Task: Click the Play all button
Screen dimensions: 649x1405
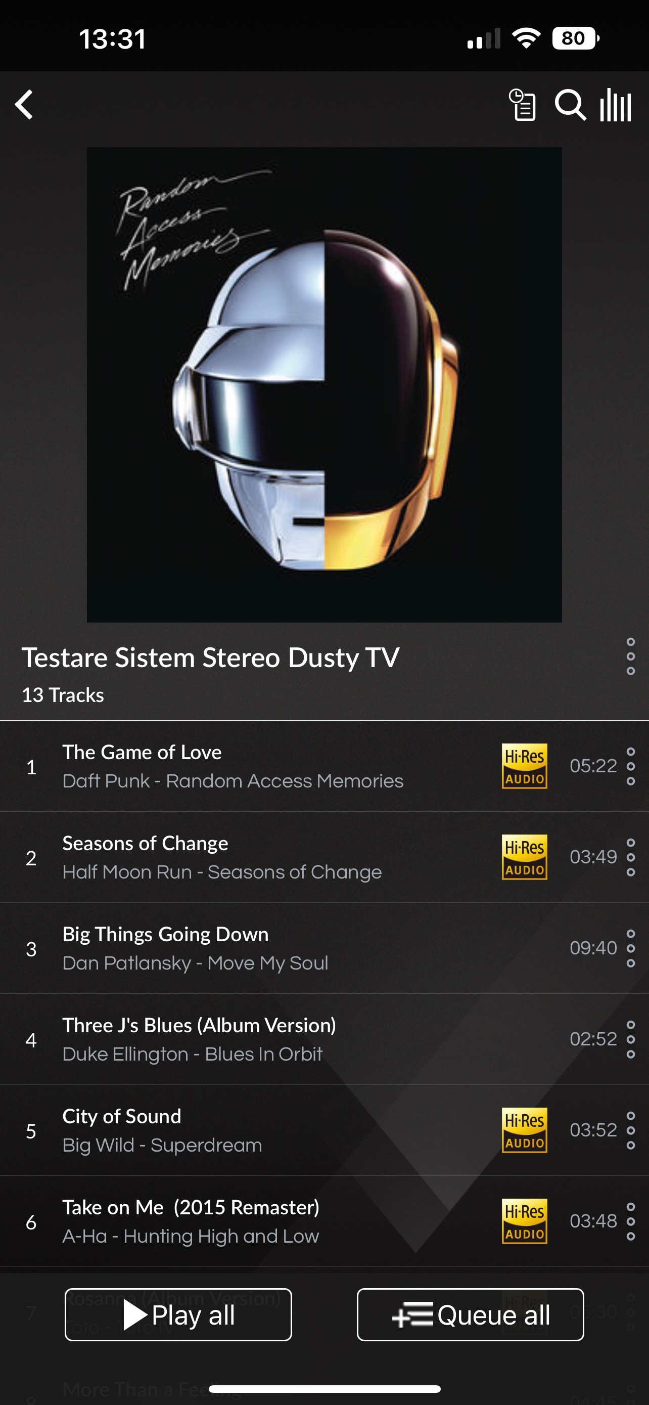Action: (178, 1314)
